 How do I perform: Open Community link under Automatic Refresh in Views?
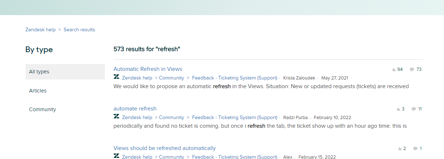pos(172,78)
